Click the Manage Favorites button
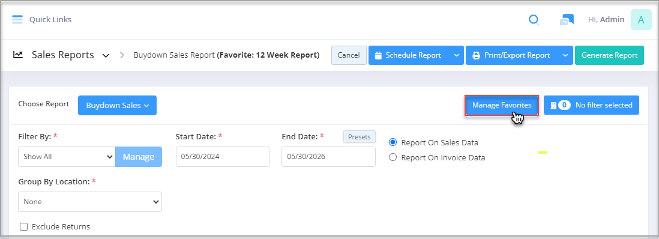This screenshot has width=659, height=239. (501, 105)
